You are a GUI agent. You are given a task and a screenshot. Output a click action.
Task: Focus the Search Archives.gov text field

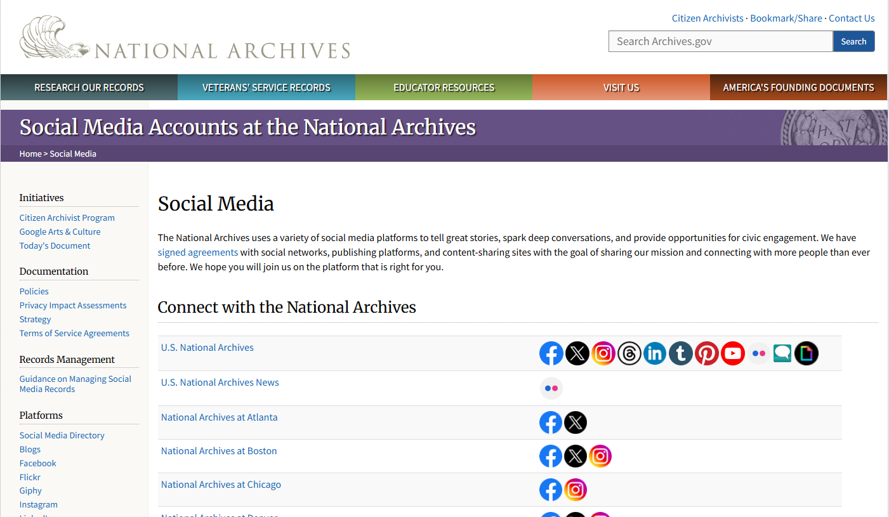point(720,41)
